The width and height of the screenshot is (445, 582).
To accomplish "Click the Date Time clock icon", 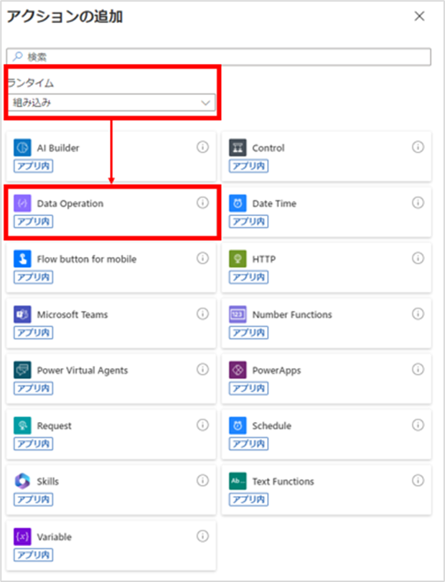I will click(238, 203).
